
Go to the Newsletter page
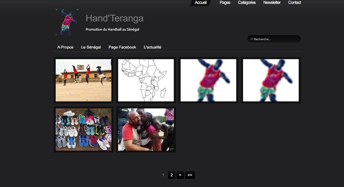tap(272, 3)
